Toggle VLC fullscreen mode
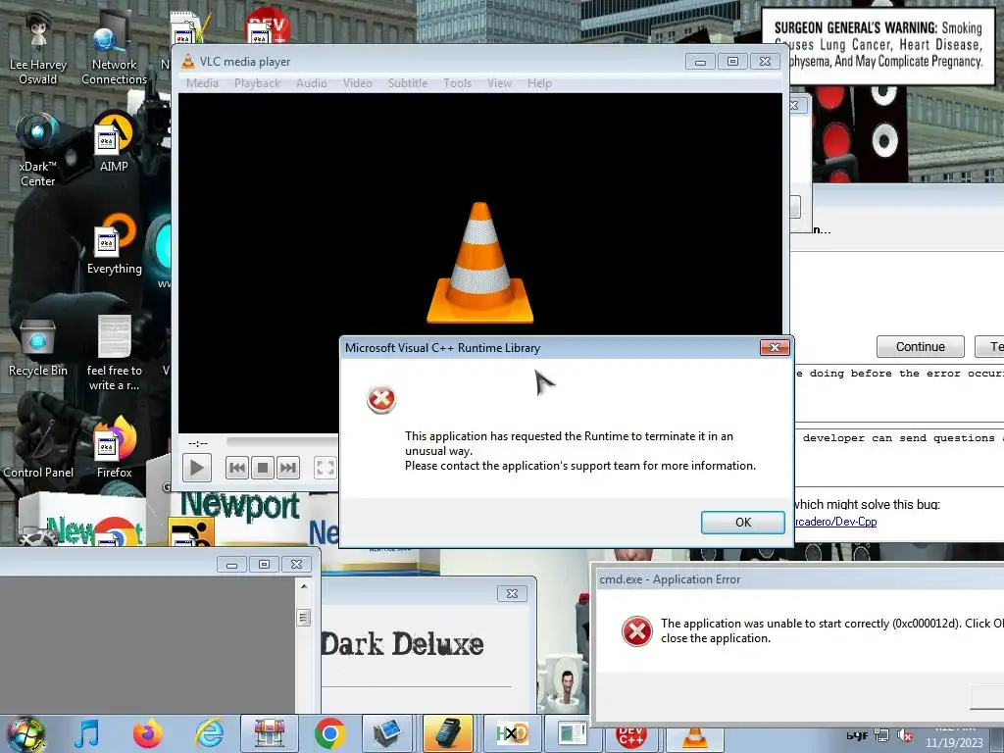 pos(326,468)
